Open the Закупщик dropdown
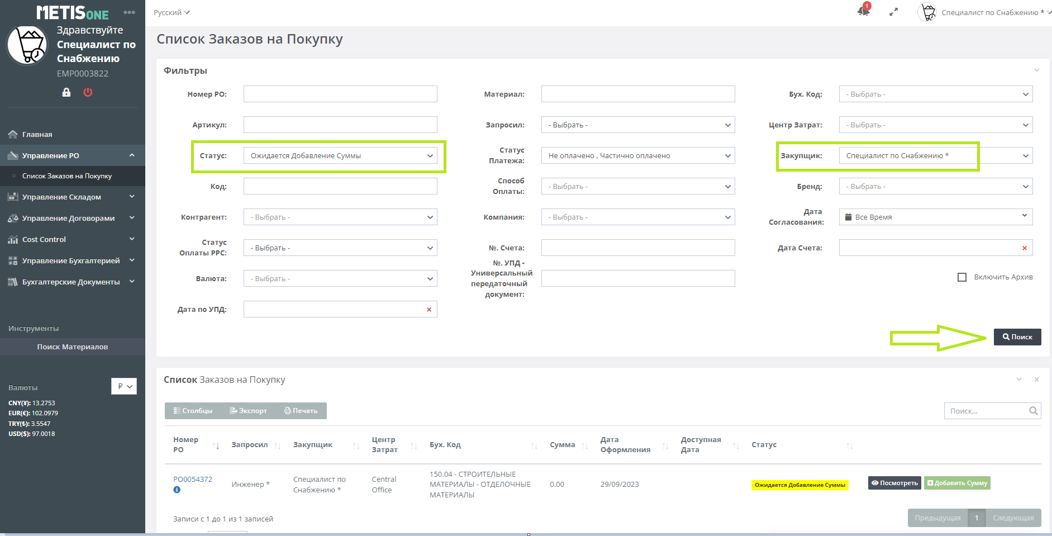The height and width of the screenshot is (536, 1052). 936,155
